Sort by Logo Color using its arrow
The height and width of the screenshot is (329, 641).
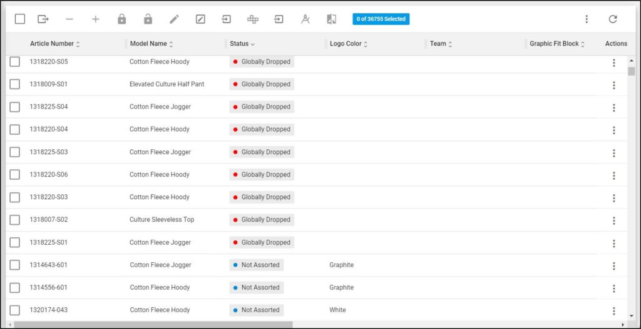366,44
